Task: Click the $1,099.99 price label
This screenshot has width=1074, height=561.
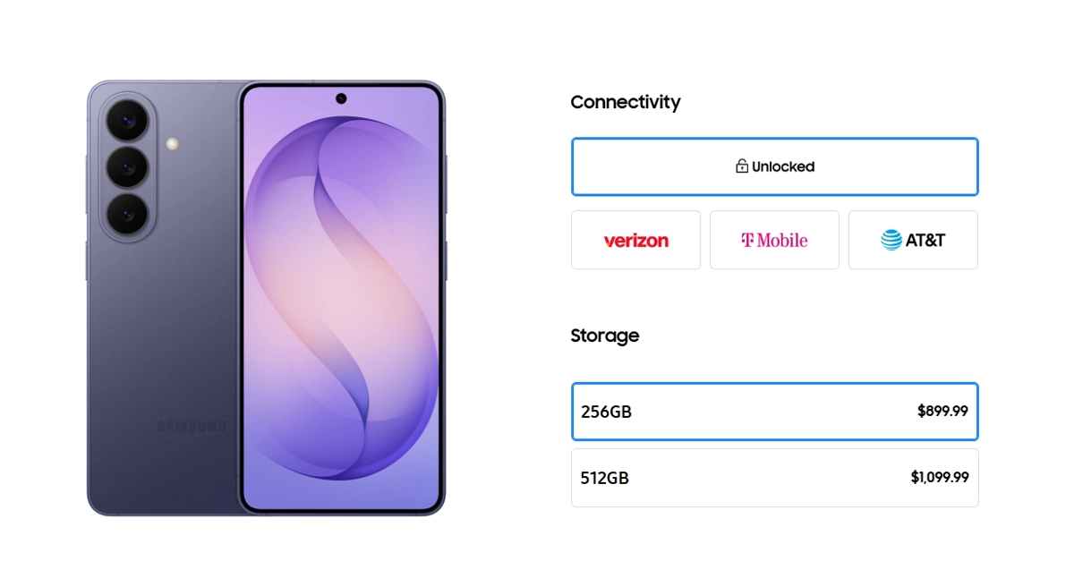Action: [939, 478]
